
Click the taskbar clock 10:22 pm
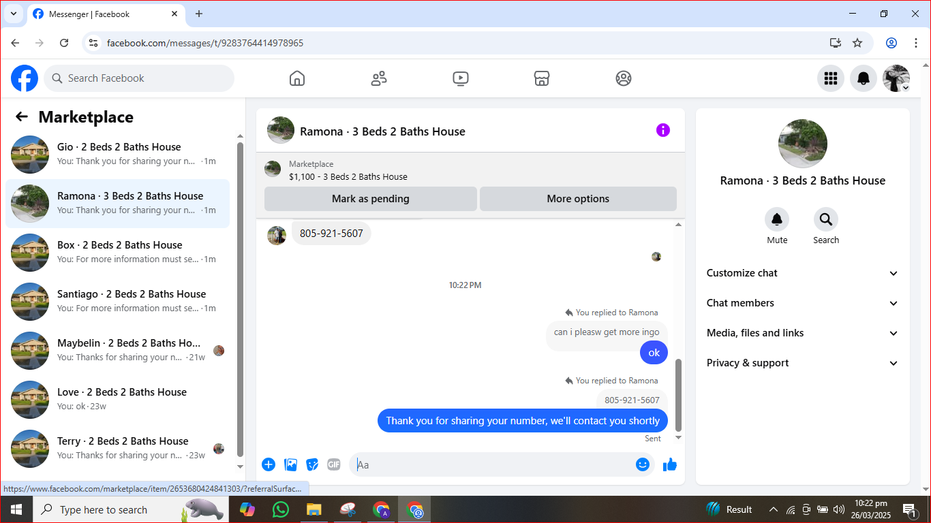pyautogui.click(x=870, y=509)
